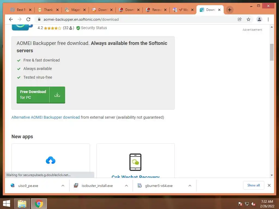Open Cok Wechat Recovery app card
The image size is (279, 209).
coord(135,161)
